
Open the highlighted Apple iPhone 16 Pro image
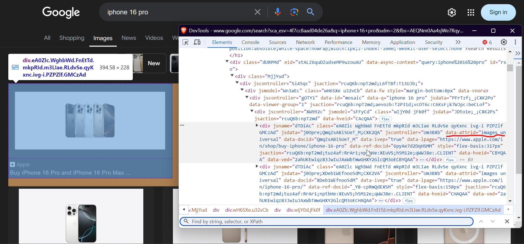tap(90, 120)
